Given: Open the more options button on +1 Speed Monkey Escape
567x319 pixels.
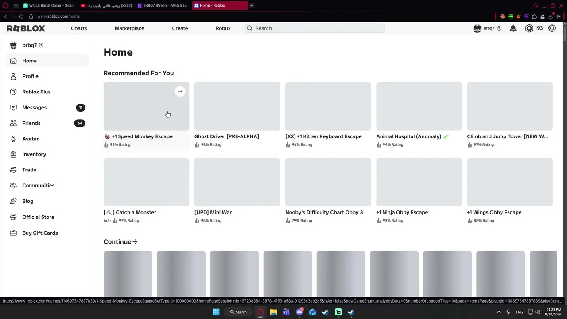Looking at the screenshot, I should click(180, 91).
